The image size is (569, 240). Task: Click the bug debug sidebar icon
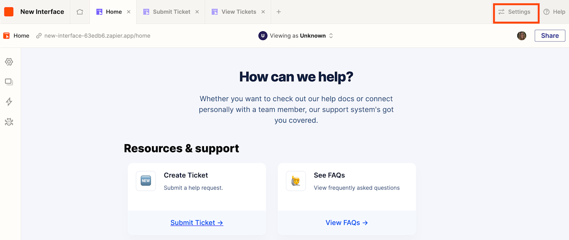pyautogui.click(x=9, y=122)
